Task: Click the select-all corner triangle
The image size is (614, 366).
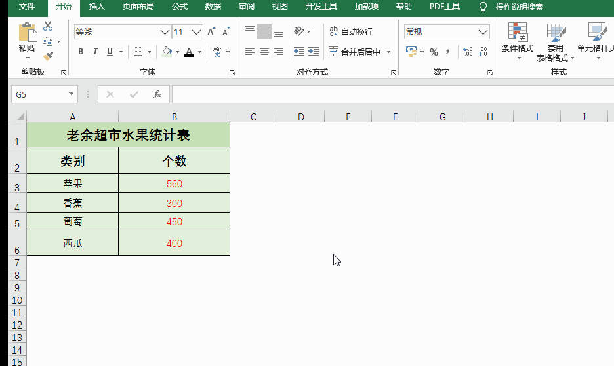Action: 21,117
